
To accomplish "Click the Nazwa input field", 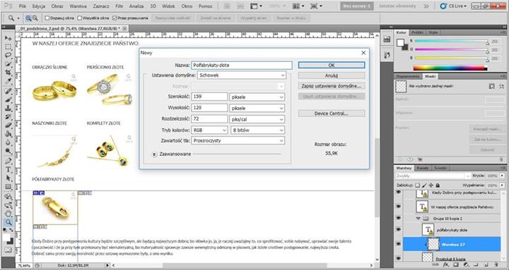I will [242, 65].
